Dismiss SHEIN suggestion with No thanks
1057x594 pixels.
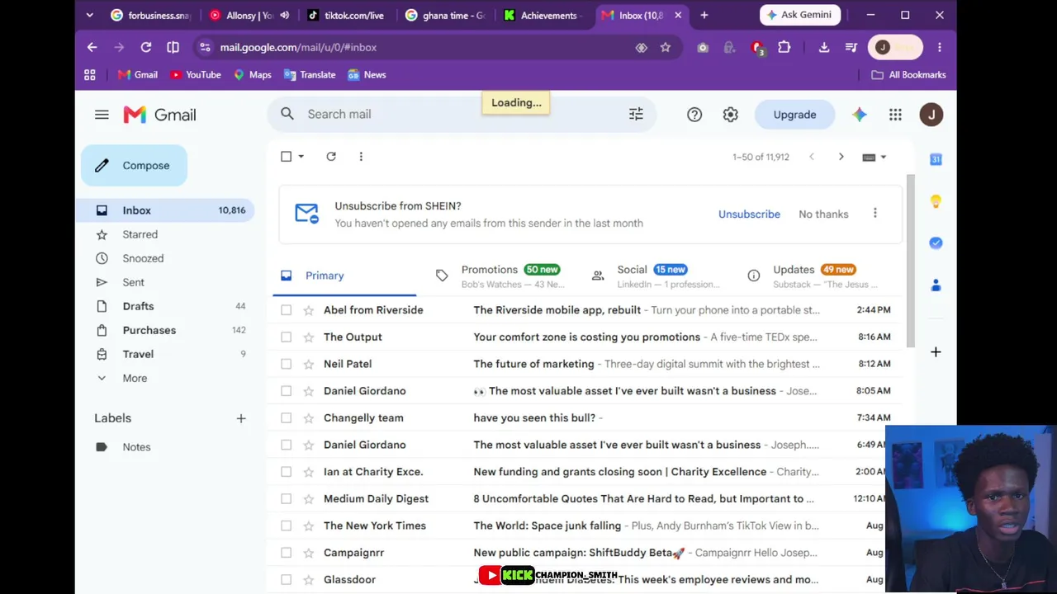(823, 214)
